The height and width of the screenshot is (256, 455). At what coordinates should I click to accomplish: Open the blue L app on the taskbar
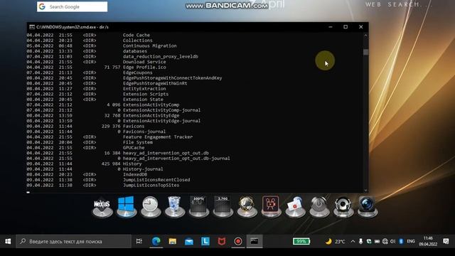205,241
